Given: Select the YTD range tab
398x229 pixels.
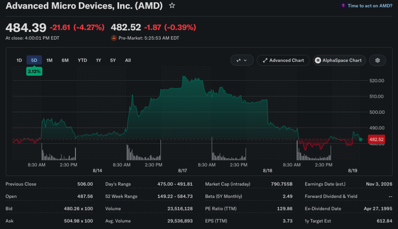Looking at the screenshot, I should pos(82,61).
